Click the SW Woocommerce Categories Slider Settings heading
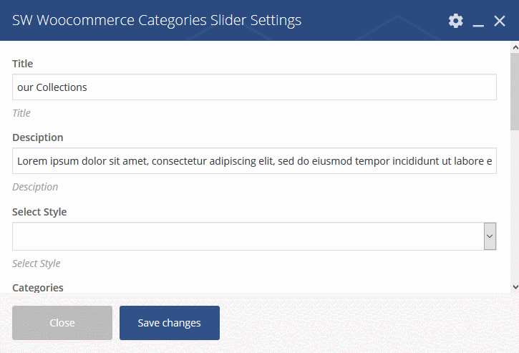The image size is (519, 353). pos(157,21)
